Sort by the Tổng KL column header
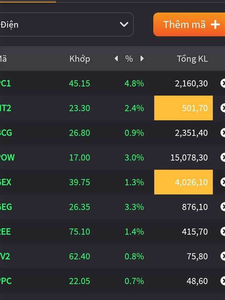Screen dimensions: 225x300 192,59
